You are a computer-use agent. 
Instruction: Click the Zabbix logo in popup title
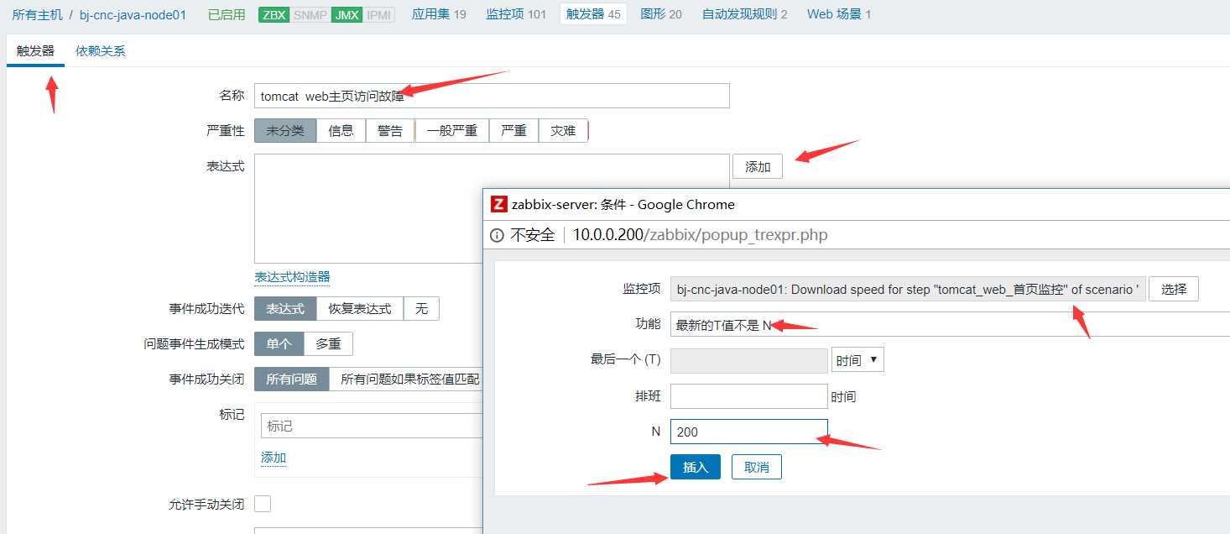[x=499, y=204]
